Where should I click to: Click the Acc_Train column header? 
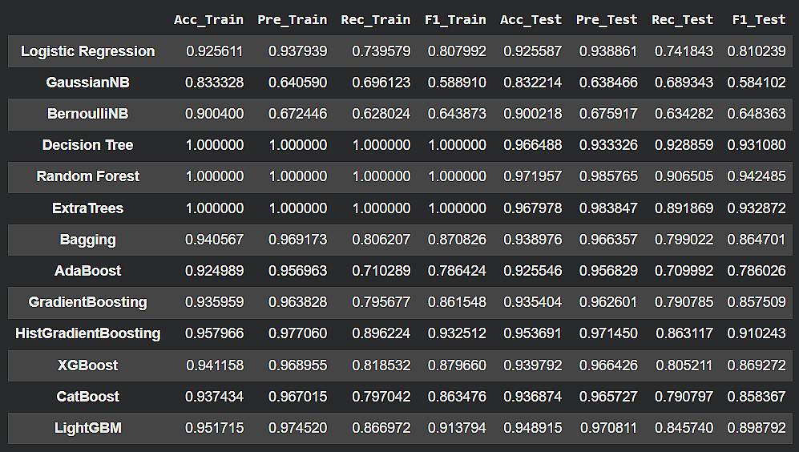(x=208, y=20)
